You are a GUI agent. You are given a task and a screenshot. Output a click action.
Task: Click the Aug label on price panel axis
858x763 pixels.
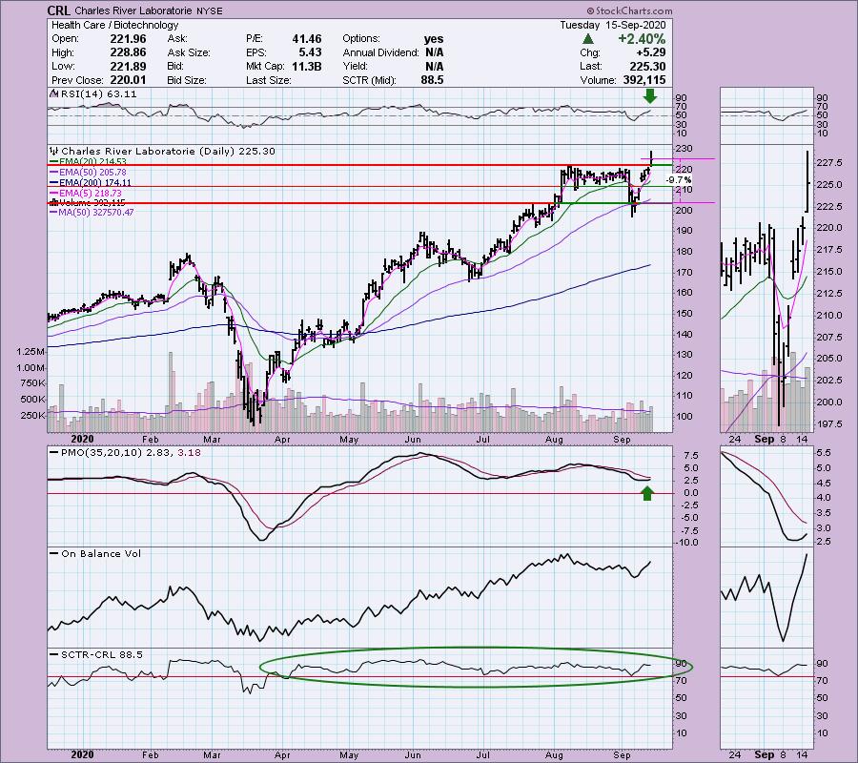pos(554,440)
